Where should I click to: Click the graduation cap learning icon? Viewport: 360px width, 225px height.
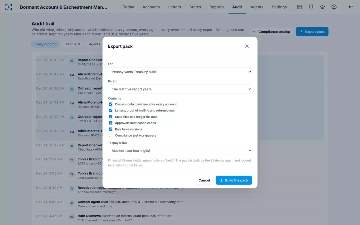pos(322,7)
